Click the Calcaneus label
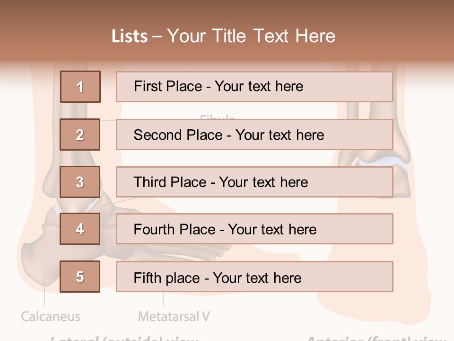The image size is (454, 341). point(51,316)
